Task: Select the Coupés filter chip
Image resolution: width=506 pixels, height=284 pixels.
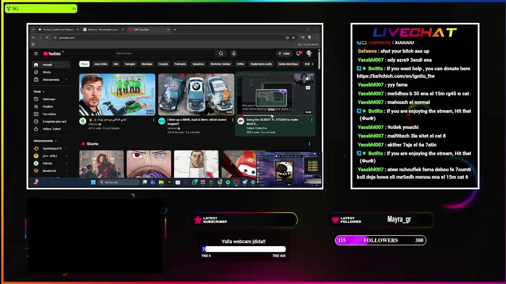Action: [163, 64]
